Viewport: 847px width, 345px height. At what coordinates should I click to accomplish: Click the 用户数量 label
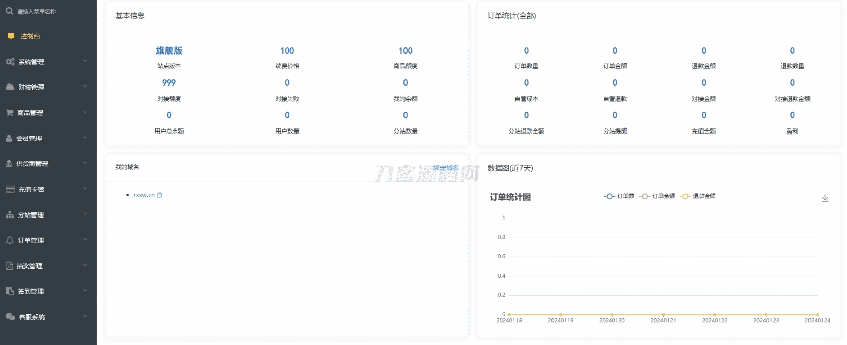pyautogui.click(x=287, y=131)
